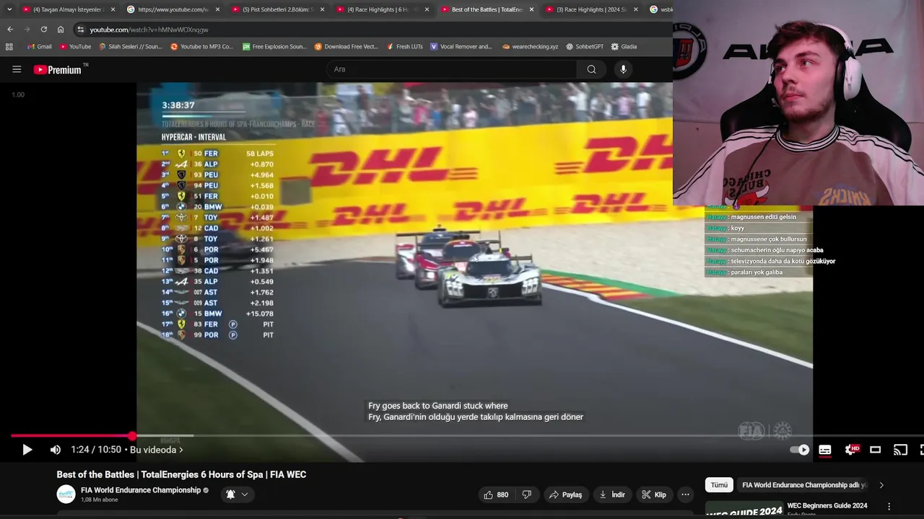Switch to theater mode icon
This screenshot has height=519, width=924.
(x=876, y=450)
